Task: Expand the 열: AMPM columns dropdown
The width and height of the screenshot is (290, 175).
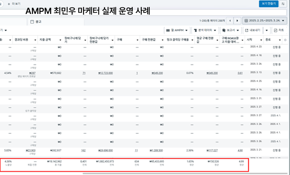Action: click(177, 30)
